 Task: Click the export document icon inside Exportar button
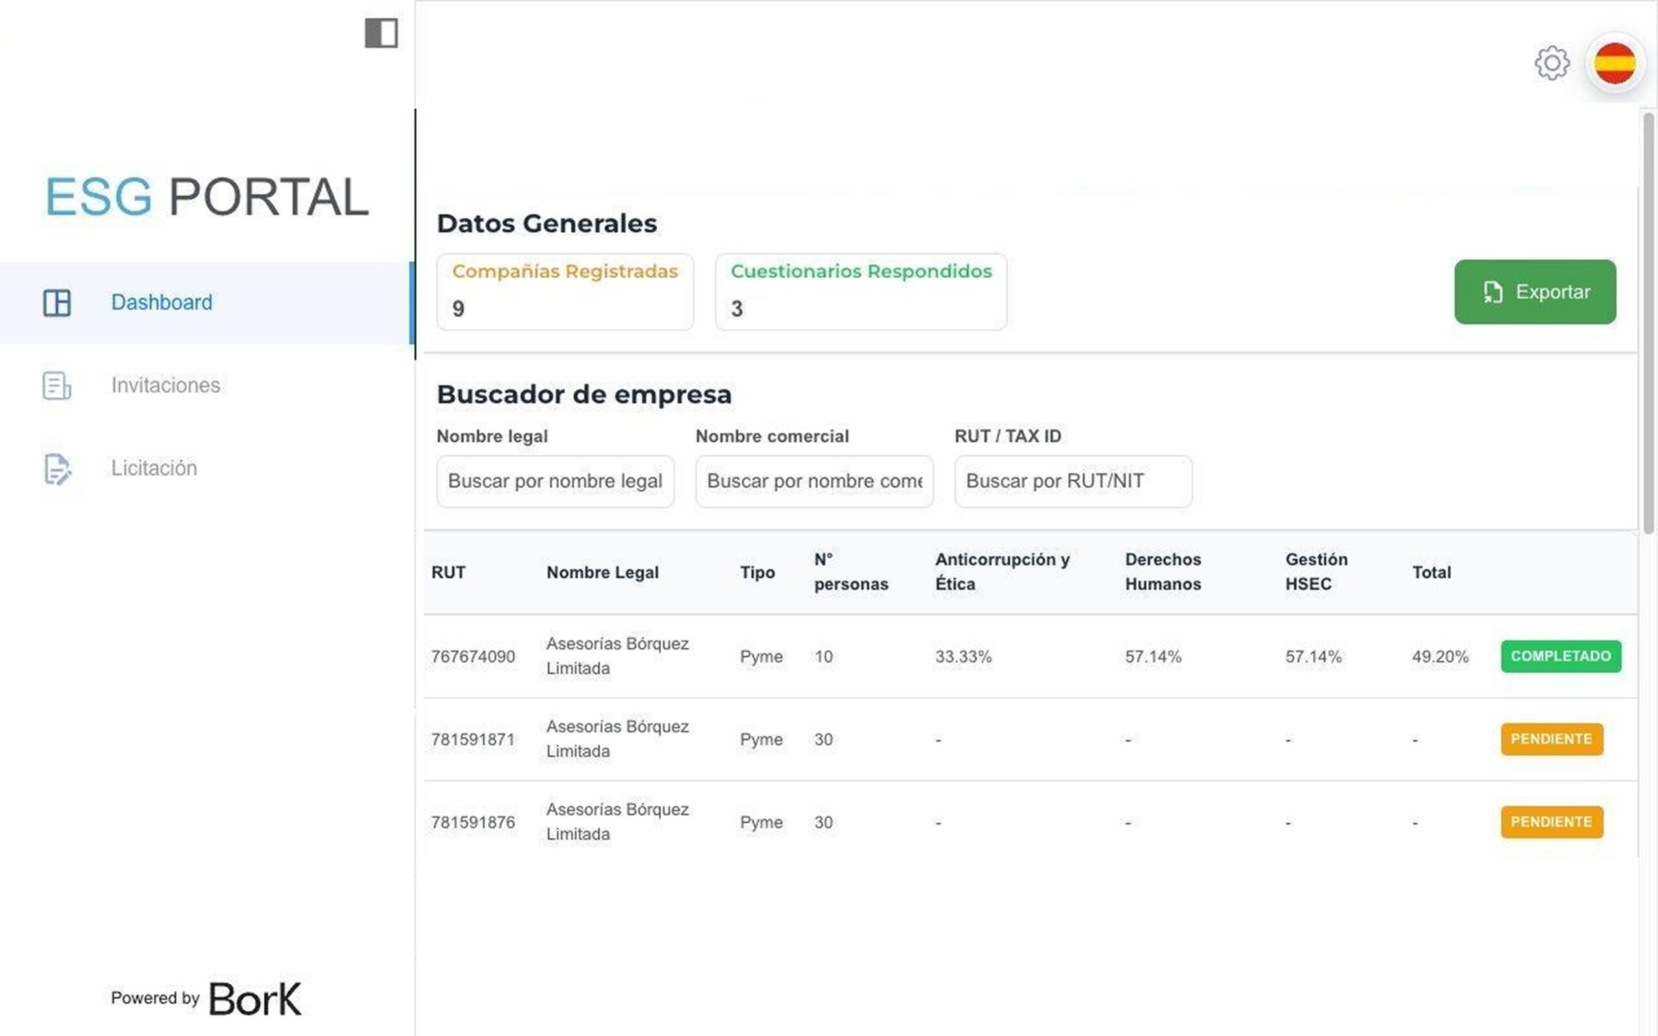(x=1493, y=292)
